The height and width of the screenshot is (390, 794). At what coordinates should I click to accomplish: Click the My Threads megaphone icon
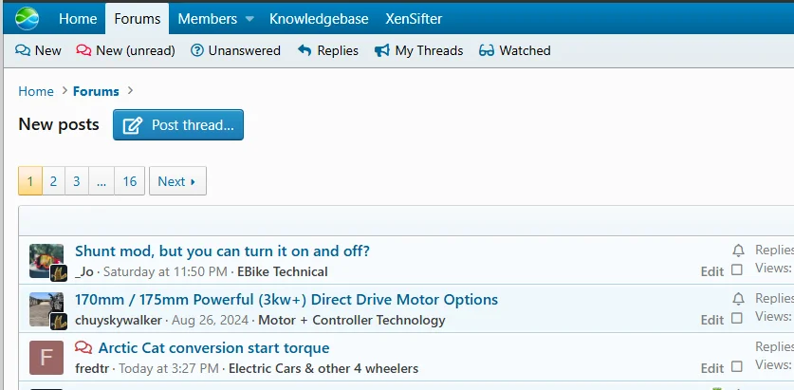point(381,50)
